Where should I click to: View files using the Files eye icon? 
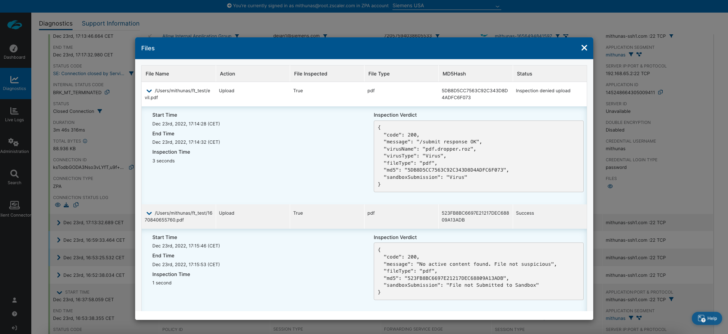point(610,186)
